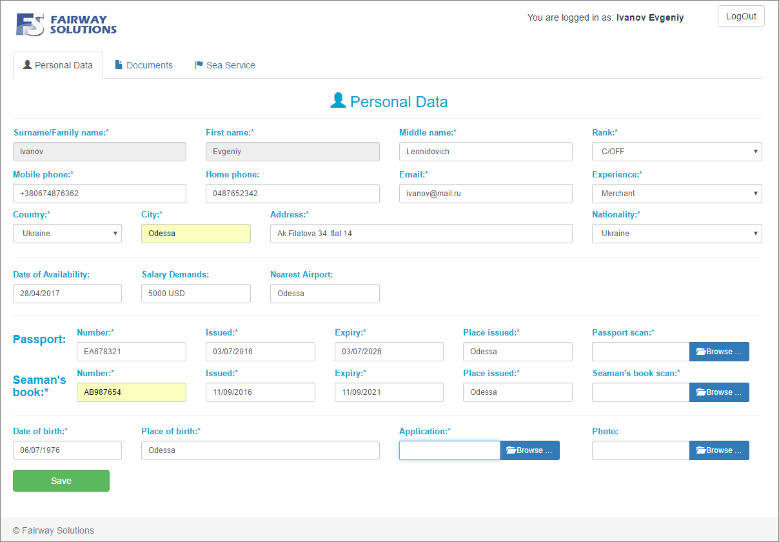This screenshot has width=779, height=542.
Task: Focus the Passport Issued date field
Action: tap(261, 352)
